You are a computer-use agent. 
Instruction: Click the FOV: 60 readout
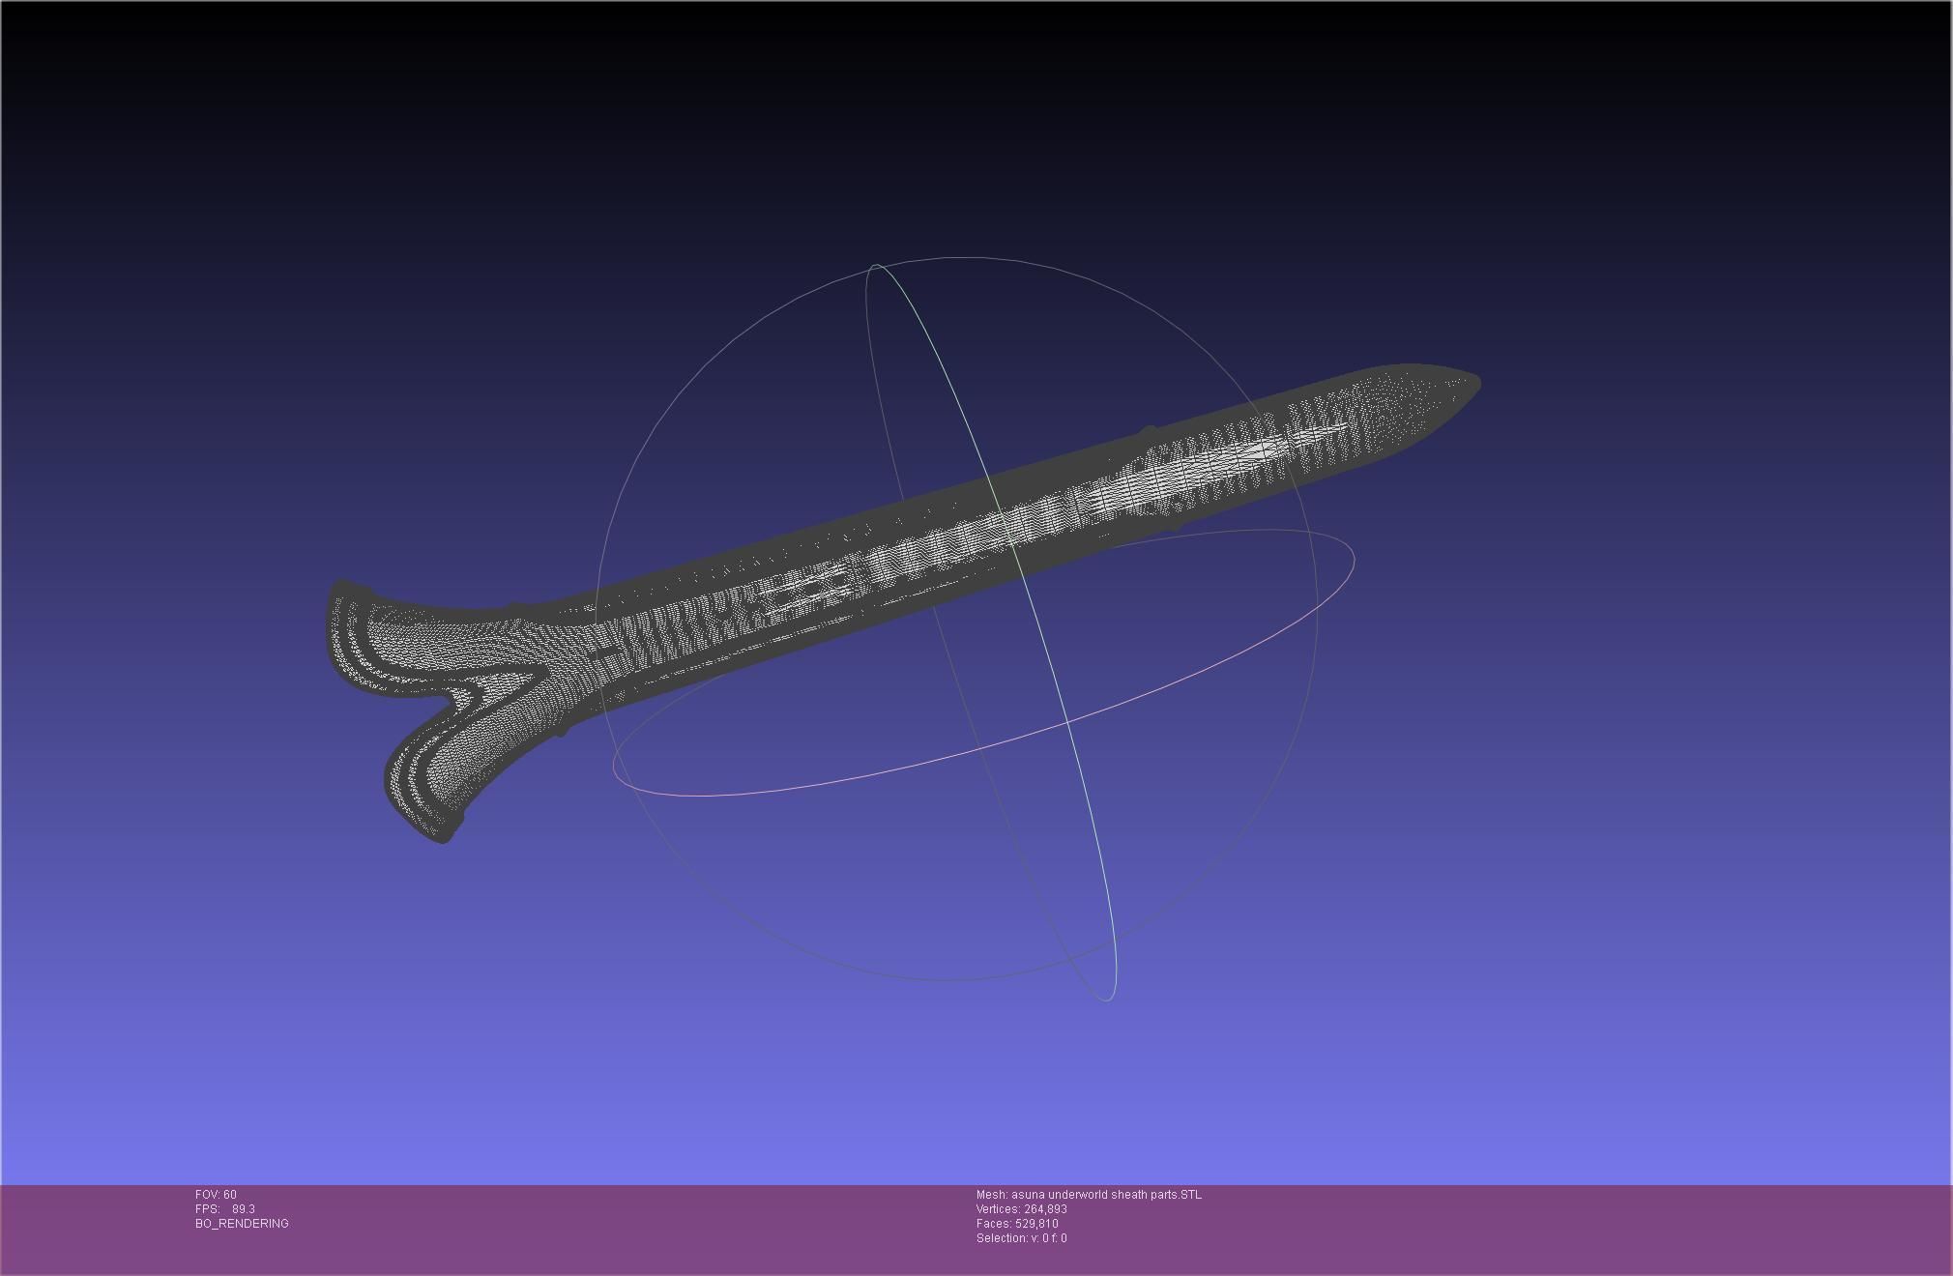pyautogui.click(x=216, y=1195)
